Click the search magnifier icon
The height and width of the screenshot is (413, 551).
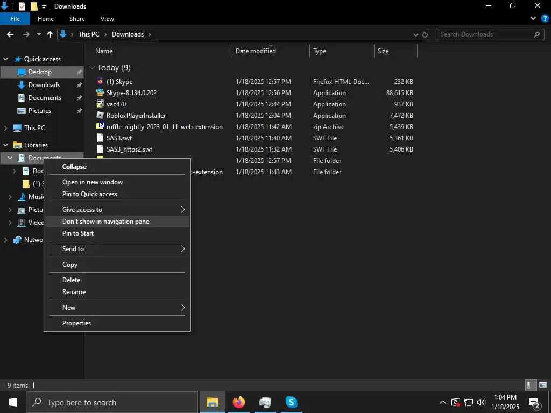click(x=536, y=34)
